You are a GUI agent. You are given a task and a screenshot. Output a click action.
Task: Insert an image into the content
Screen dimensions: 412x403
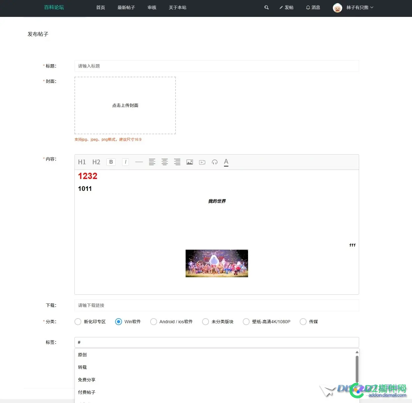[x=190, y=162]
